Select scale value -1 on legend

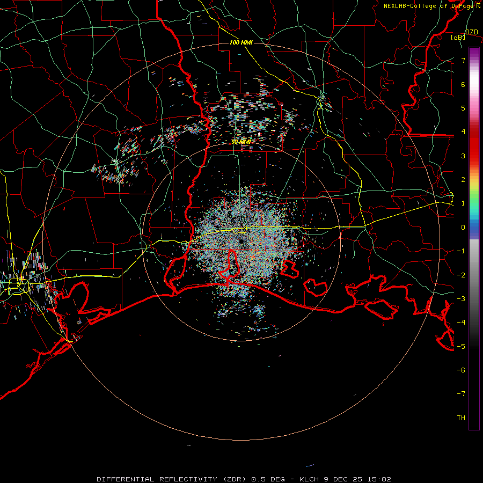point(461,251)
